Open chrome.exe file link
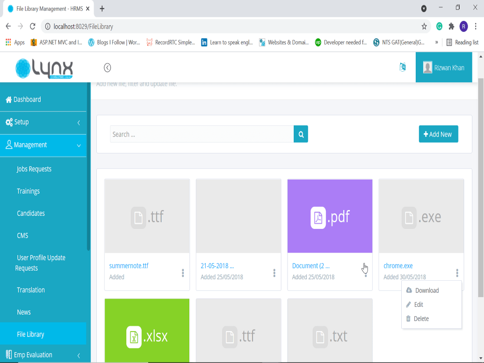 click(x=398, y=266)
